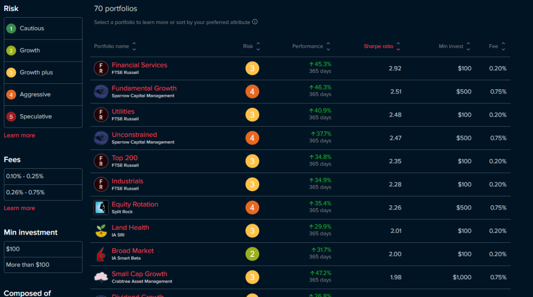Image resolution: width=533 pixels, height=297 pixels.
Task: Open the Industrials portfolio row
Action: click(128, 181)
